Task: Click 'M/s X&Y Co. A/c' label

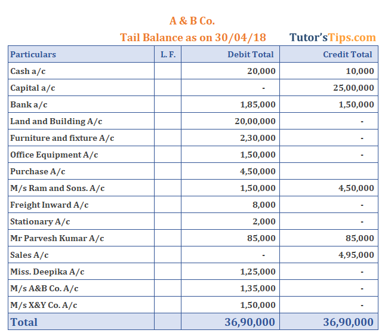Action: pyautogui.click(x=44, y=305)
